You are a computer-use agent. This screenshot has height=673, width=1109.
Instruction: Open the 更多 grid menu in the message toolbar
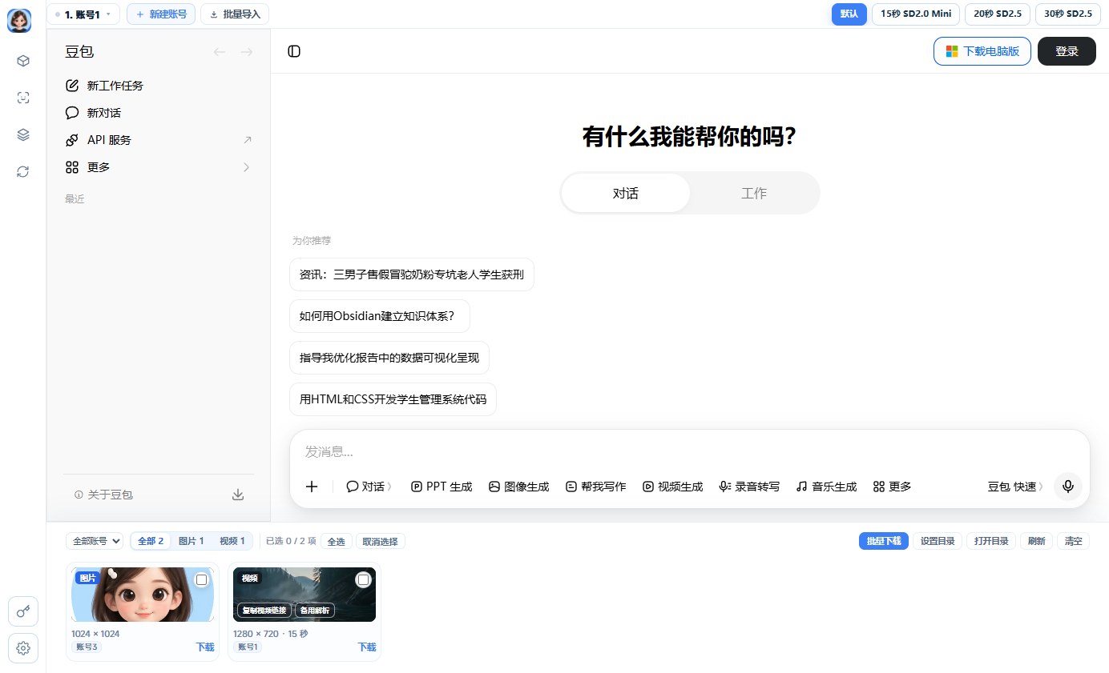coord(893,487)
